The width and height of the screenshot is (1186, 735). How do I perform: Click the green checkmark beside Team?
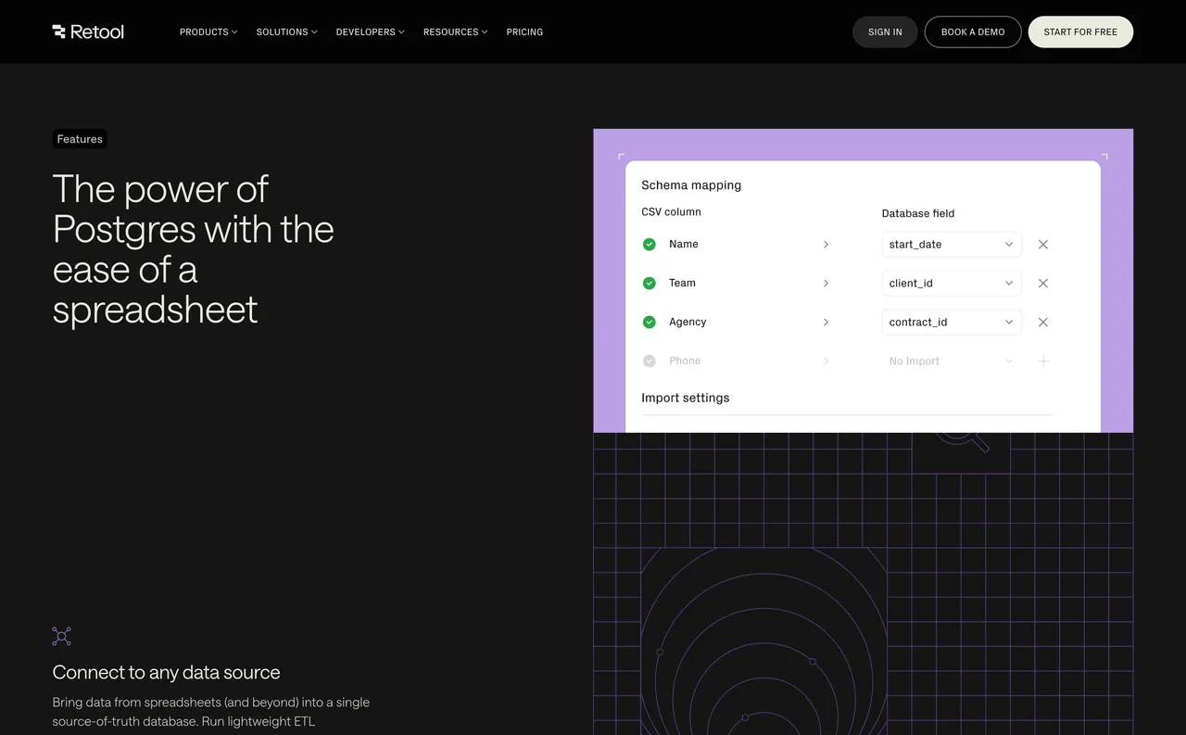pyautogui.click(x=649, y=283)
